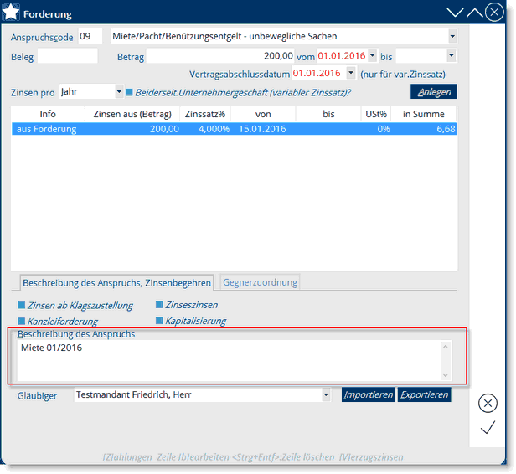
Task: Click the Importieren button
Action: pos(369,394)
